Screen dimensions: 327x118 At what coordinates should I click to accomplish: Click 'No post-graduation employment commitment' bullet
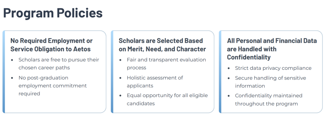53,86
